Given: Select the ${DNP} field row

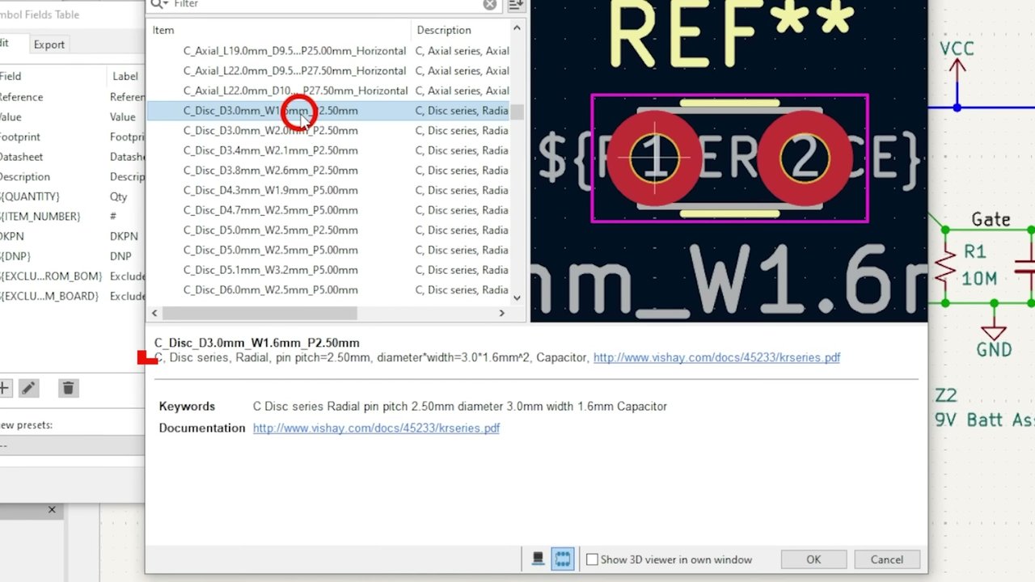Looking at the screenshot, I should tap(73, 256).
